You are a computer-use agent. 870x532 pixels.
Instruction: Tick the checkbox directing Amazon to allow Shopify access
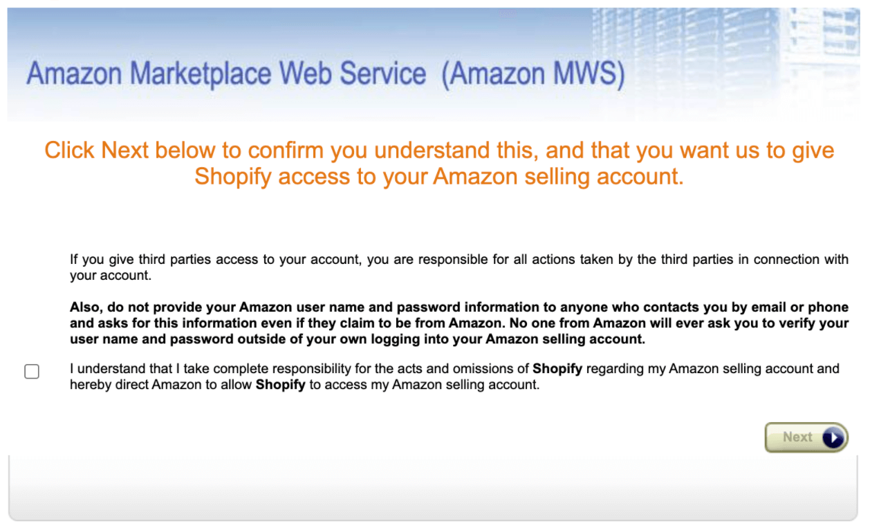pyautogui.click(x=32, y=372)
